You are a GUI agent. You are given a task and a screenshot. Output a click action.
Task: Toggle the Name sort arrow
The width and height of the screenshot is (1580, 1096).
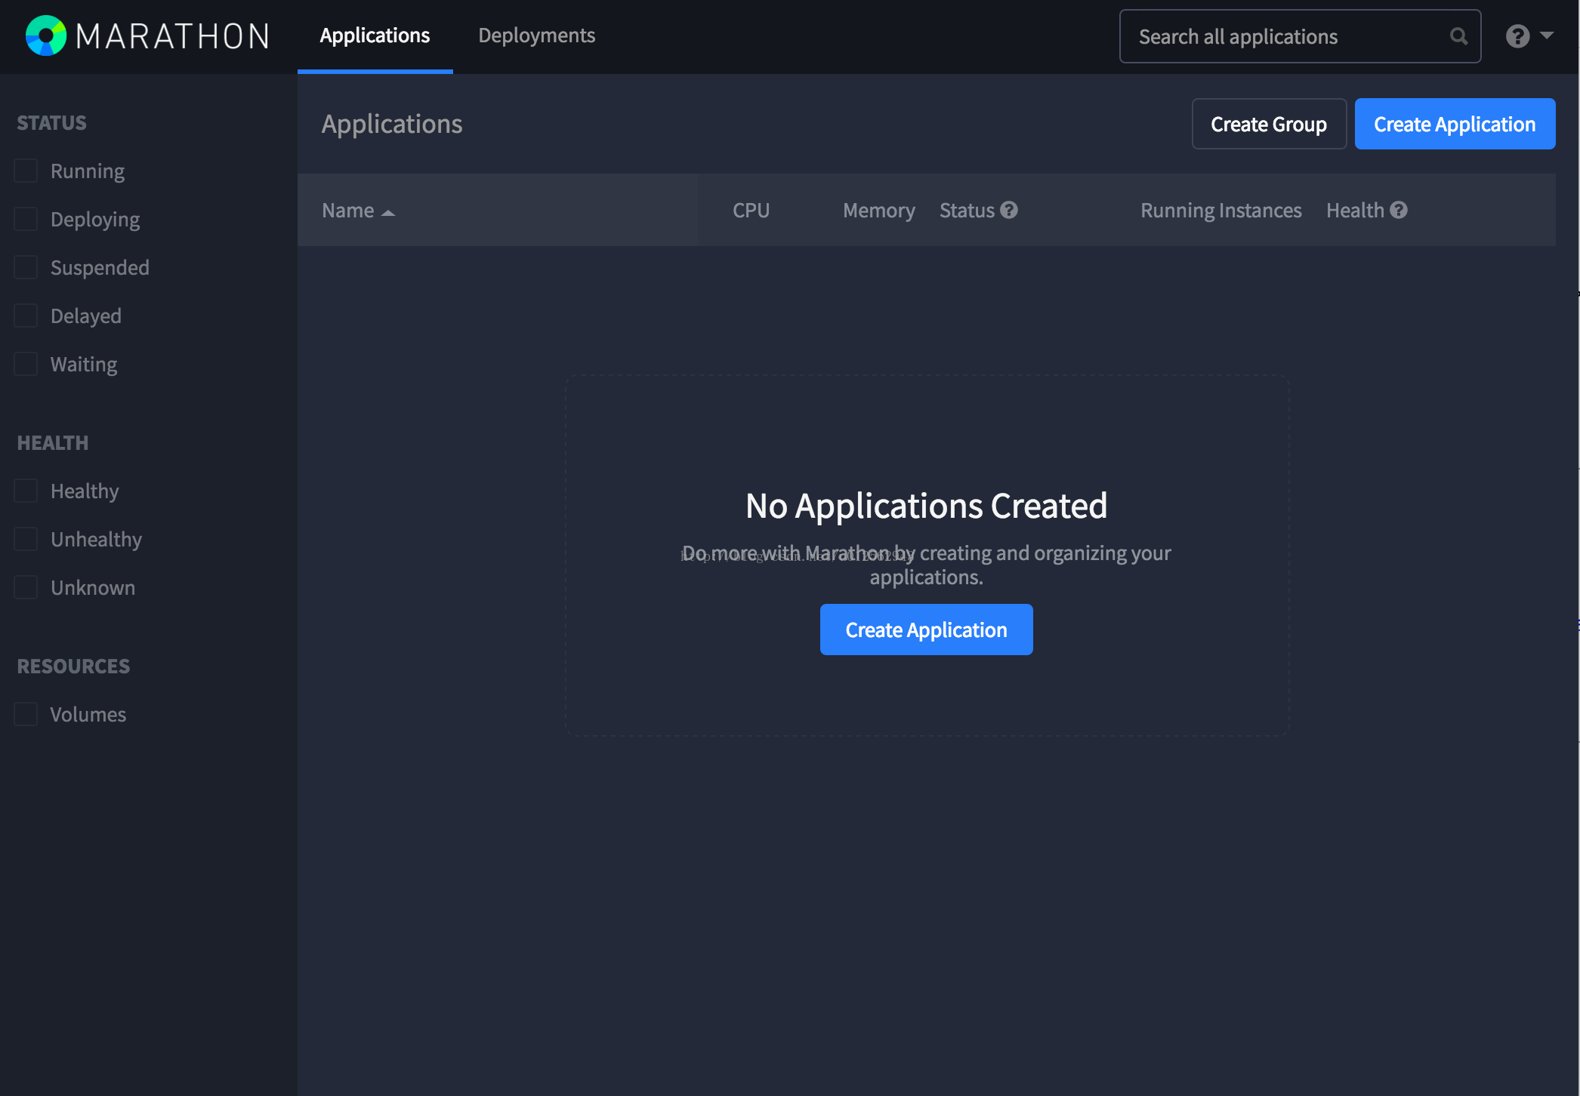click(x=388, y=213)
